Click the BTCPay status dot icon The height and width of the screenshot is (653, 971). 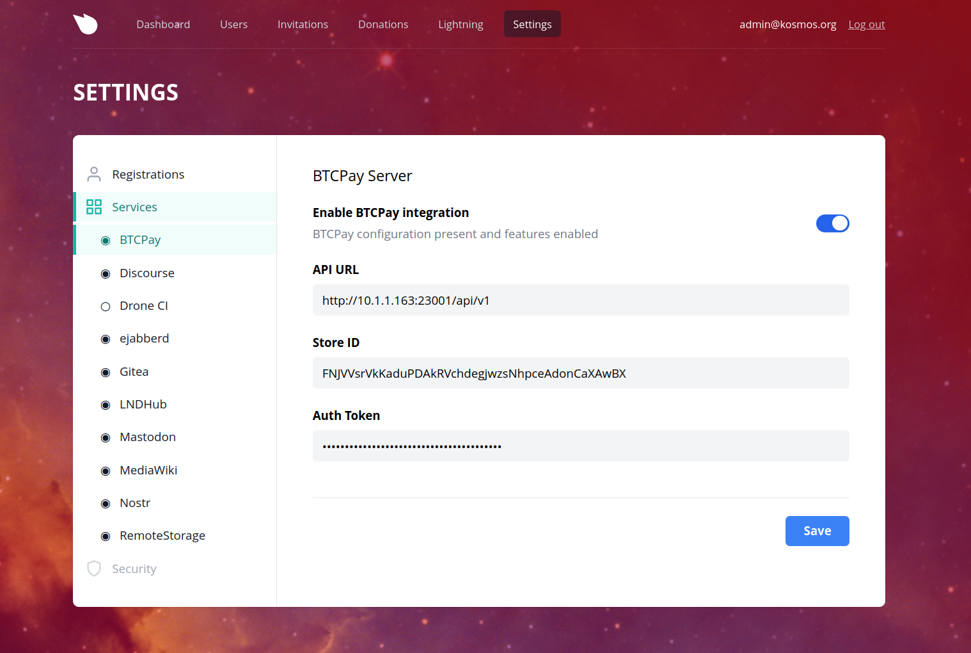coord(106,241)
